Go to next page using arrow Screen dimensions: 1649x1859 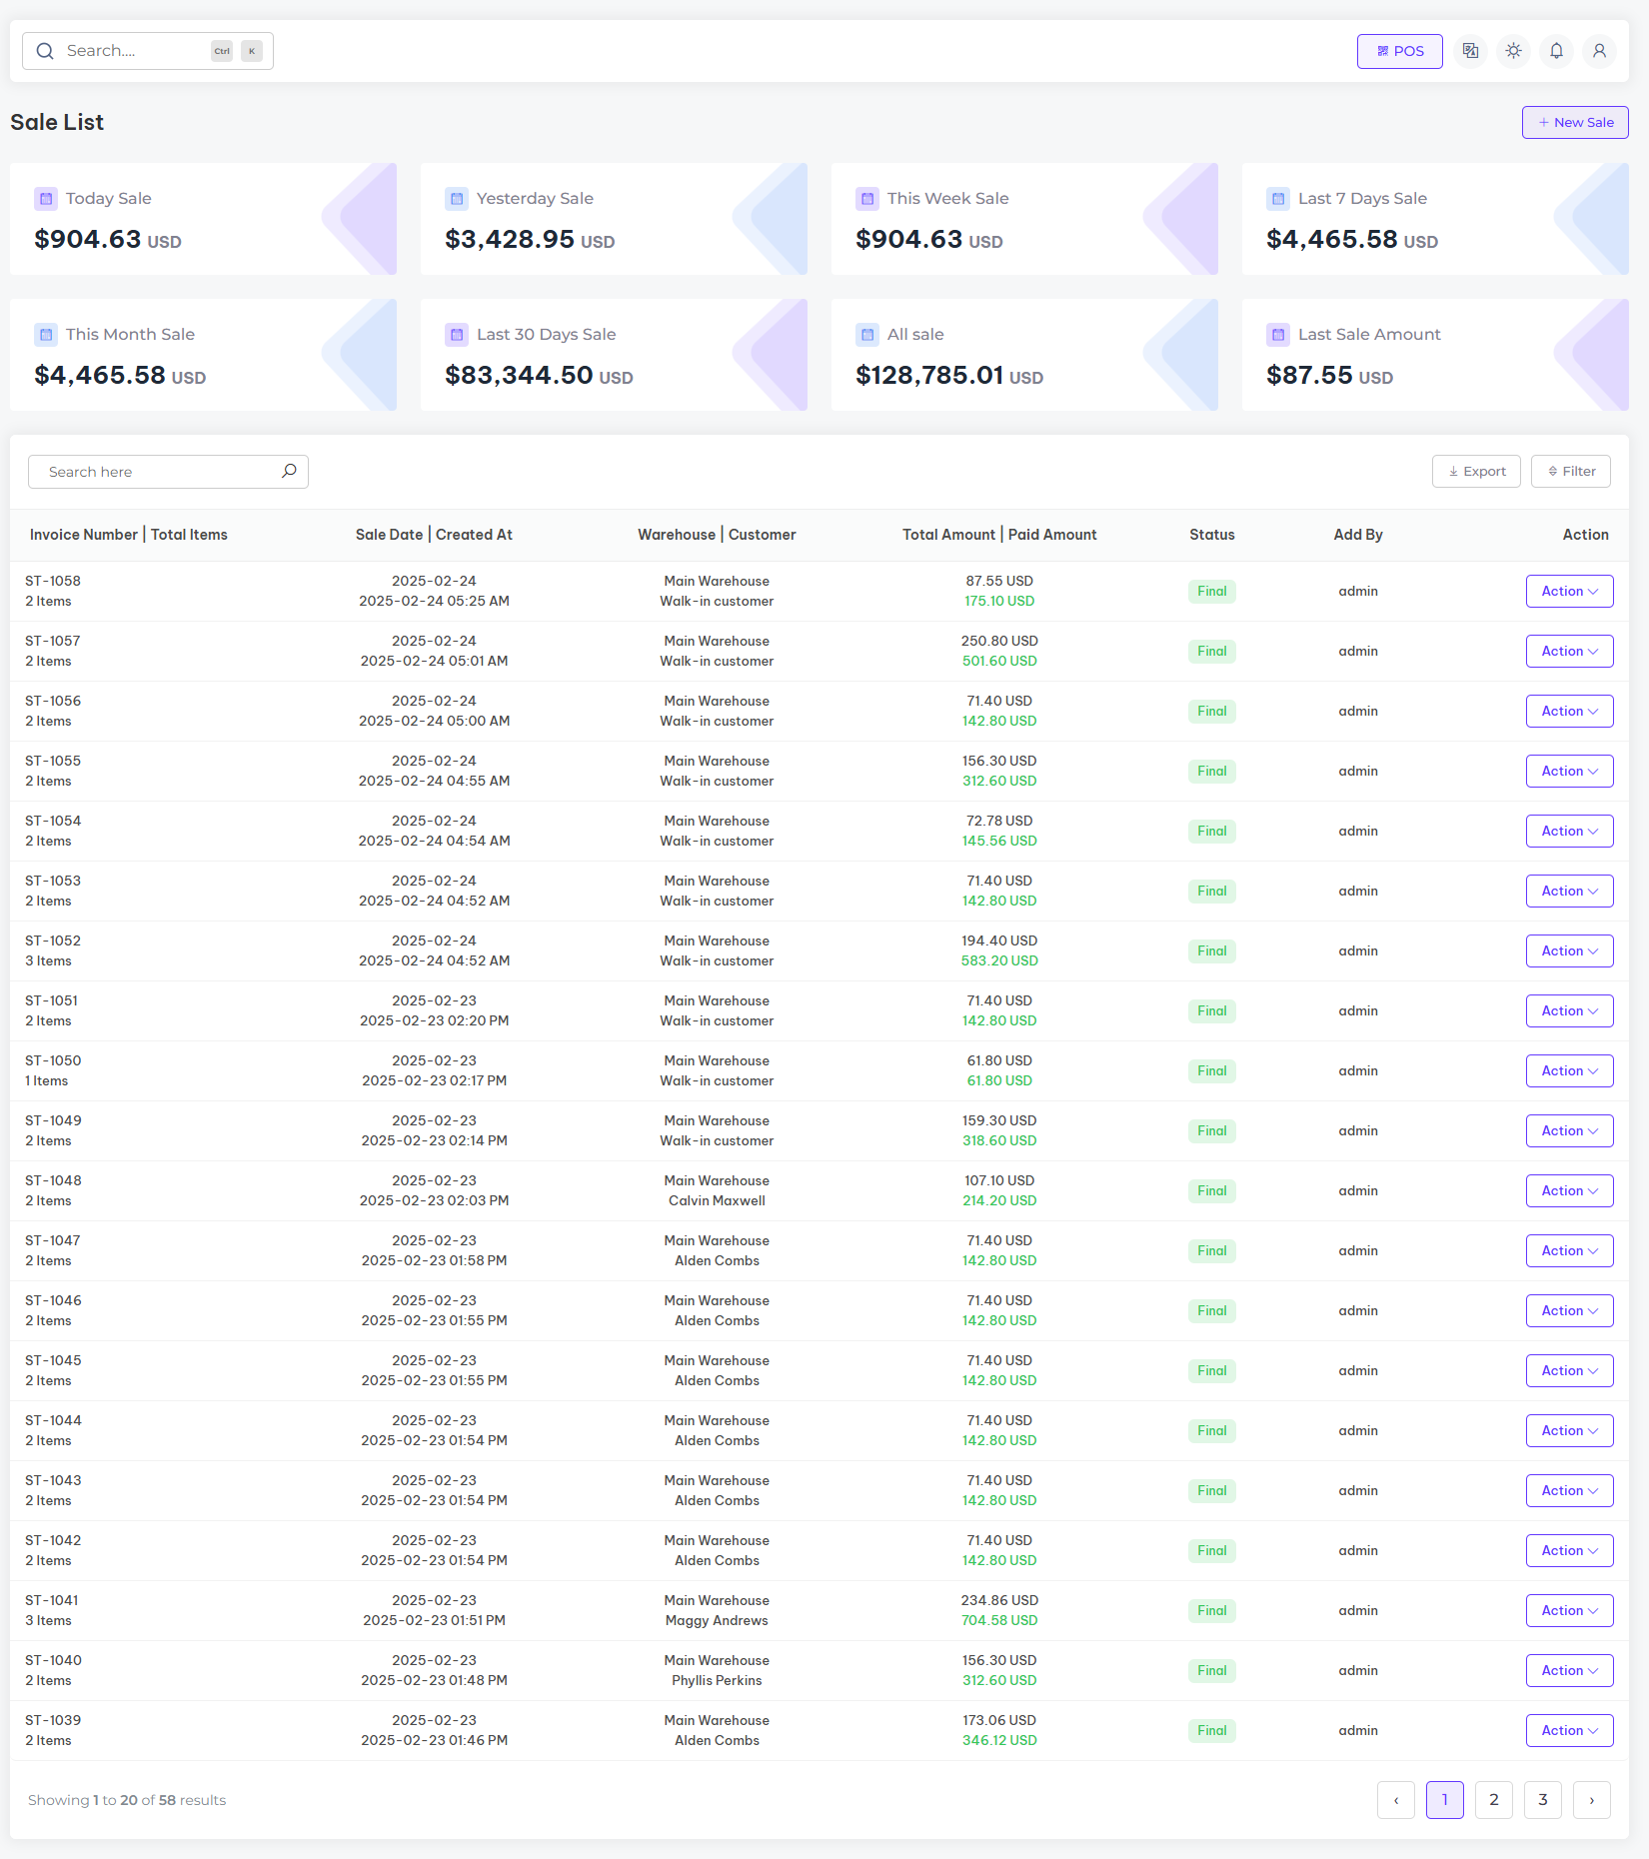1591,1800
